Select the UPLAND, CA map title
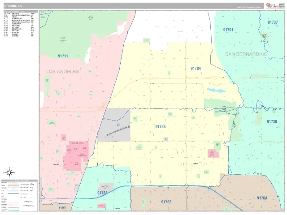Viewport: 287px width, 215px height. pos(13,6)
